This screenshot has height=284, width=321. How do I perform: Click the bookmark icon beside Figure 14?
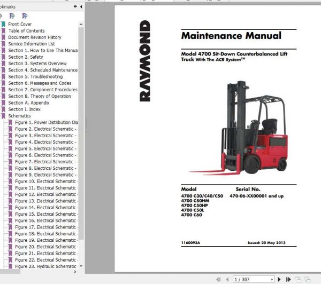point(10,207)
